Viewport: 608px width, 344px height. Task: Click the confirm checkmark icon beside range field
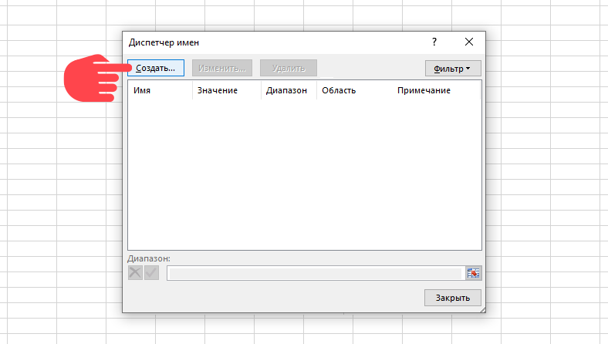click(x=151, y=272)
